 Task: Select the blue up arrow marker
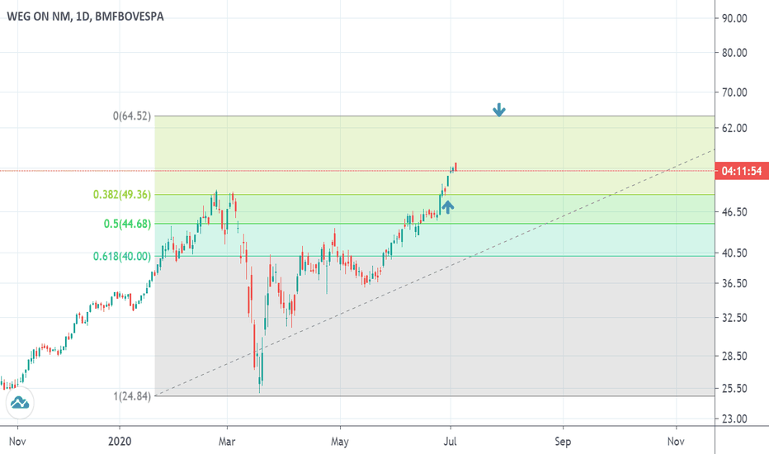point(446,207)
